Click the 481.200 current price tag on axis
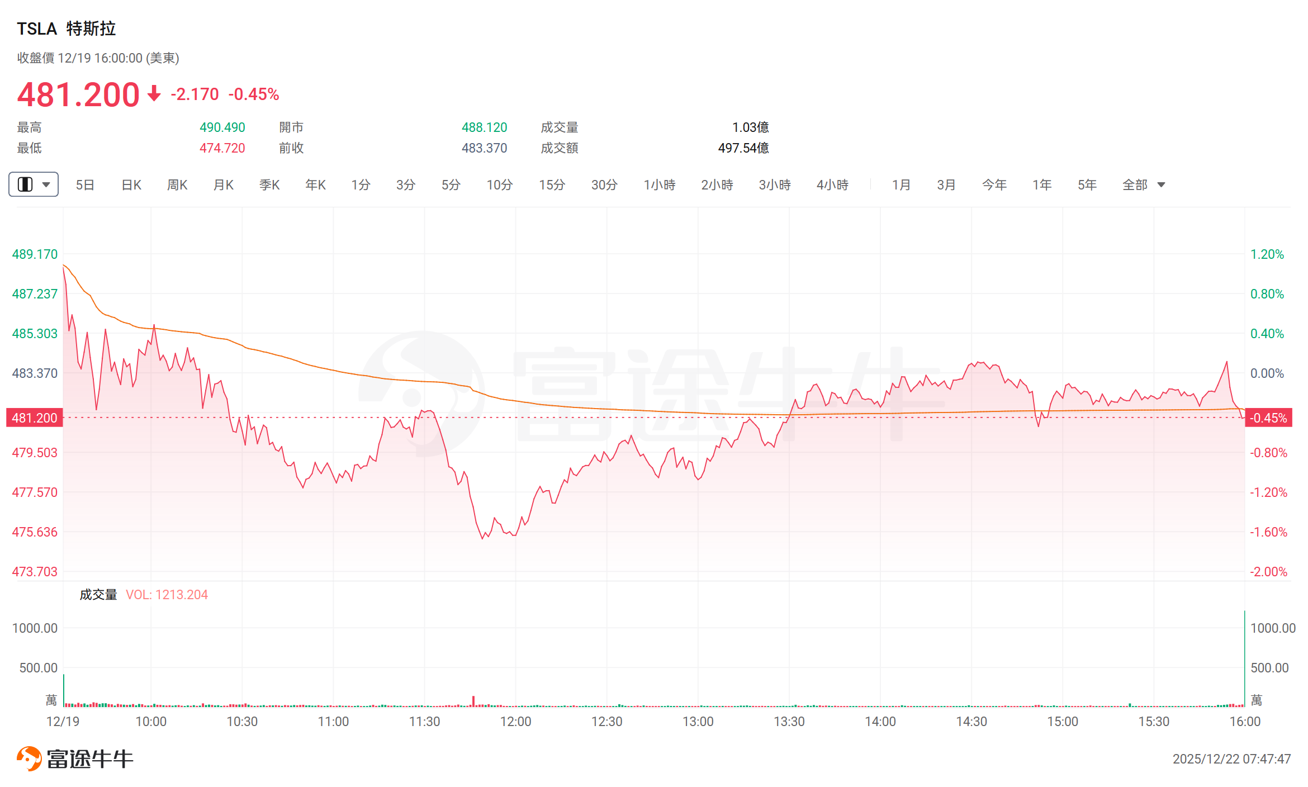 34,418
